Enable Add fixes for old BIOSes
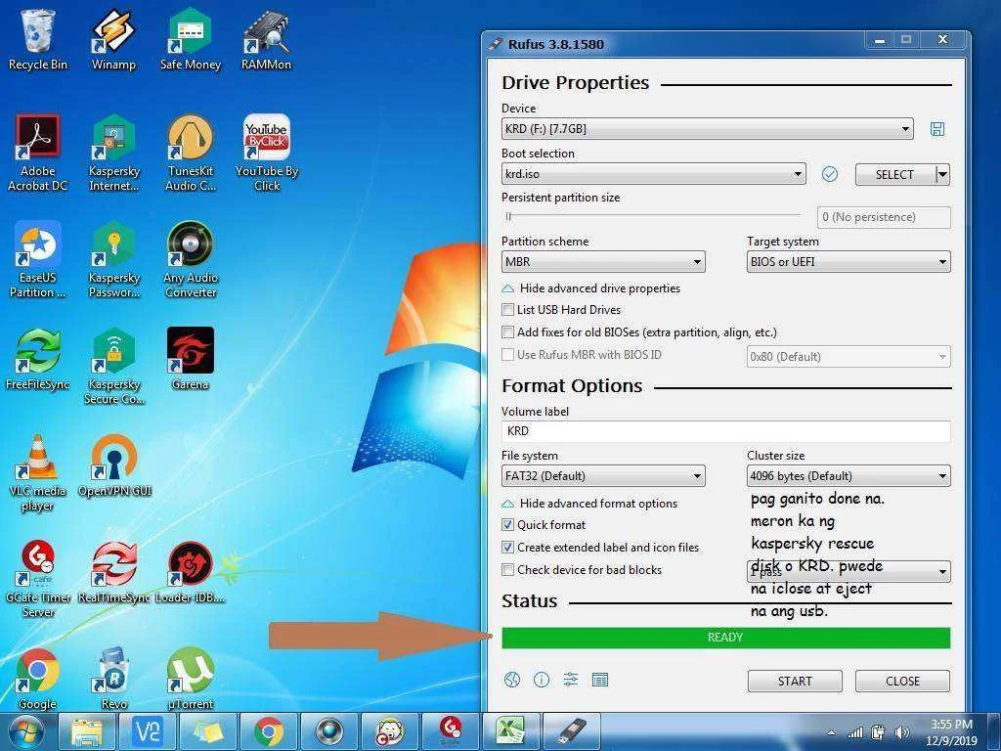Image resolution: width=1001 pixels, height=751 pixels. pos(508,332)
